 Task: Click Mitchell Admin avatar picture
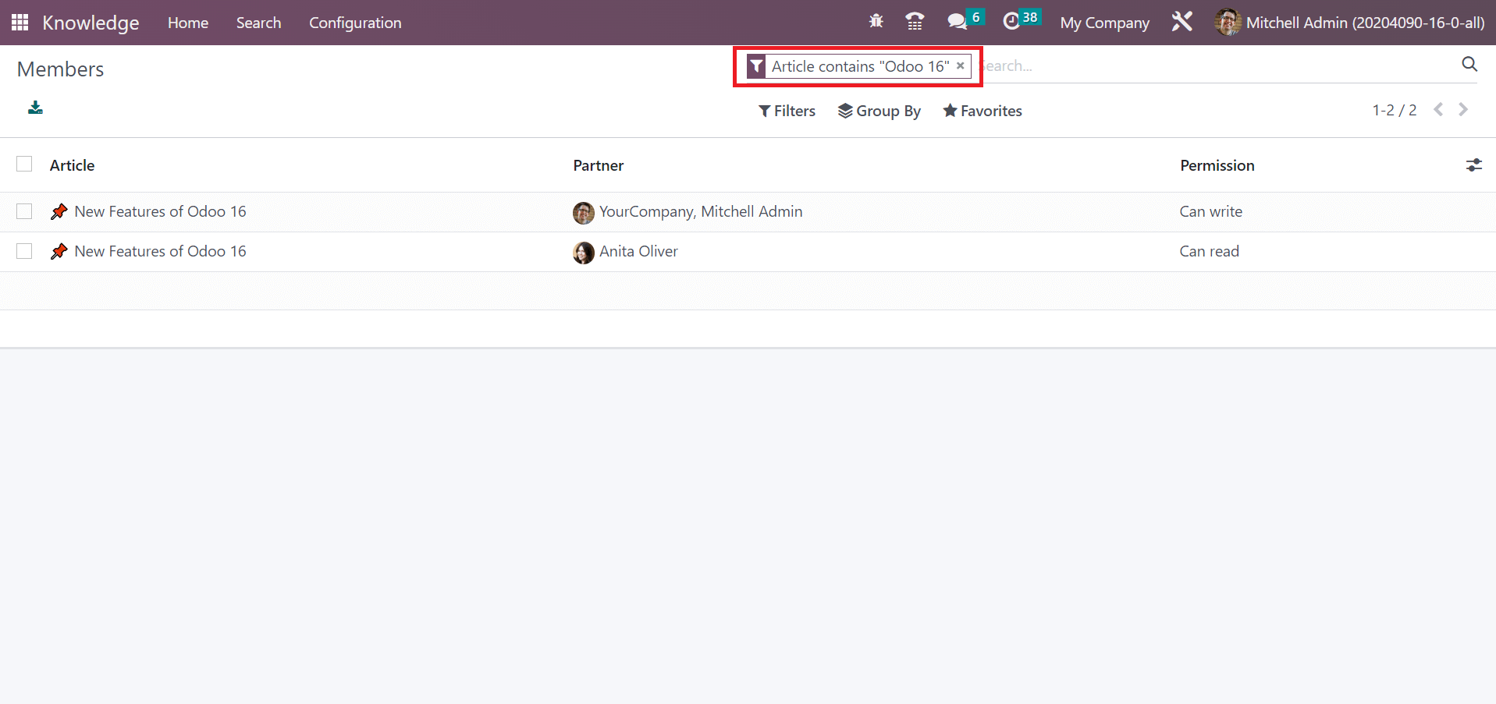pos(1228,23)
